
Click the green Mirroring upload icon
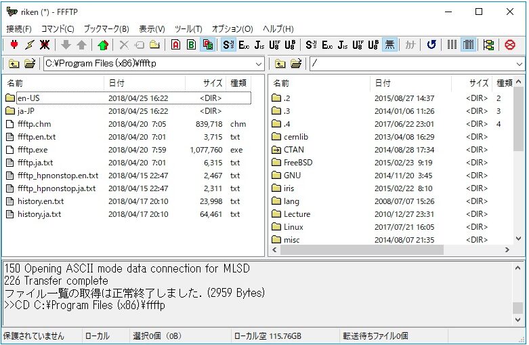point(103,45)
